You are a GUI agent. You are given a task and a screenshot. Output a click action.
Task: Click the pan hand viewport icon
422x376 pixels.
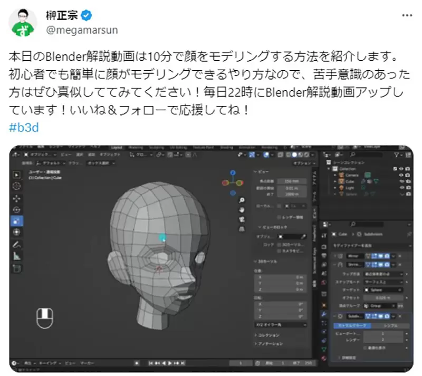(x=242, y=210)
